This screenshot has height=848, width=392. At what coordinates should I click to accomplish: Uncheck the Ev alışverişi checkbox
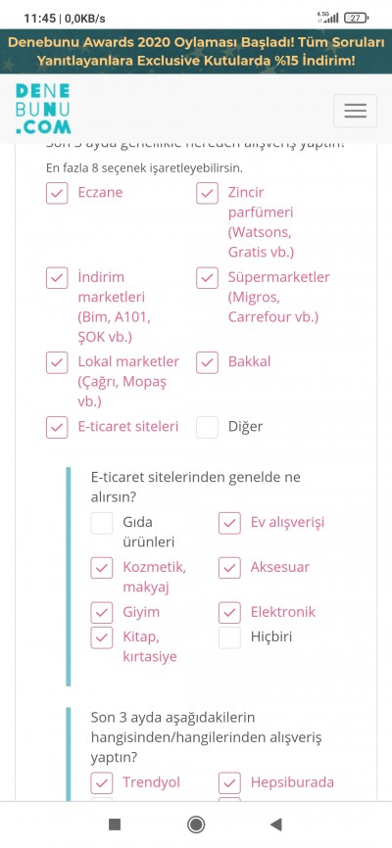[x=229, y=523]
